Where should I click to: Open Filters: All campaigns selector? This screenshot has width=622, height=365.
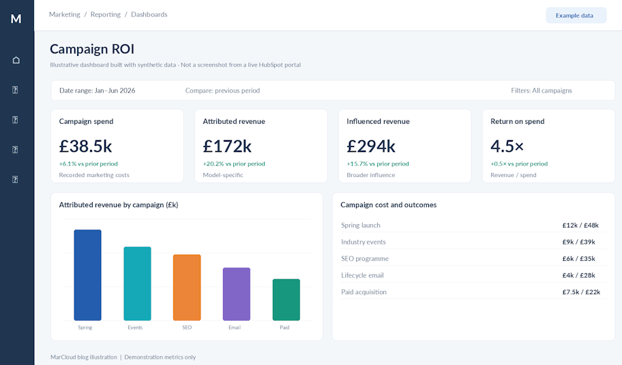(x=542, y=91)
